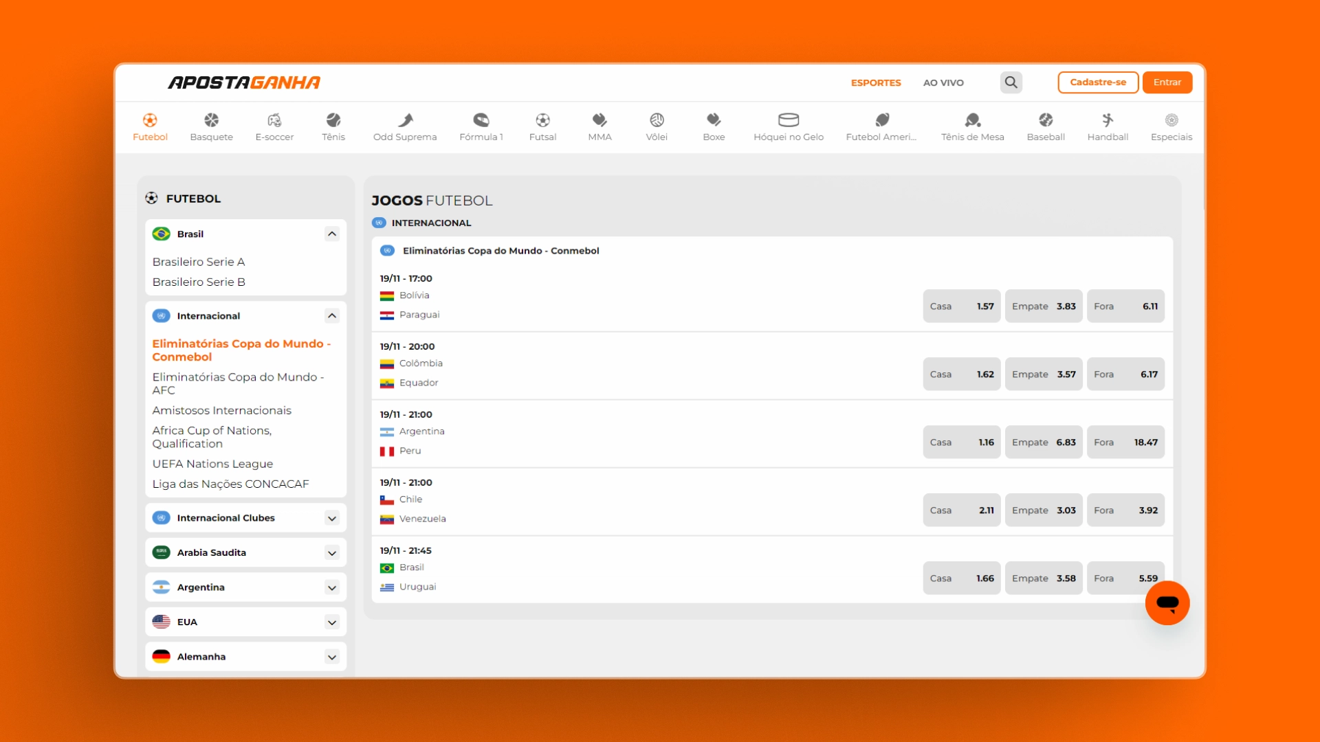Click the Brasil flag icon in sidebar
The height and width of the screenshot is (742, 1320).
coord(162,234)
